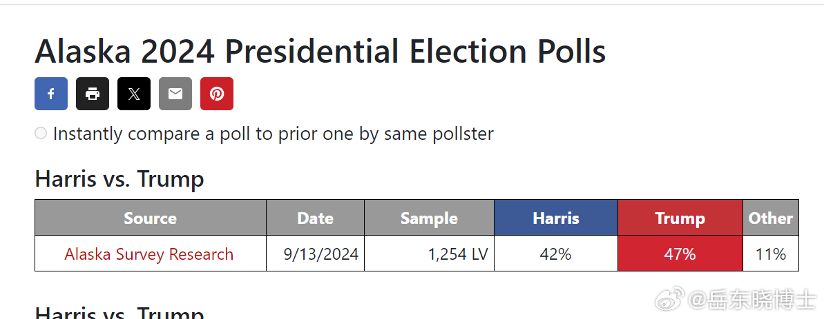Pin the page using Pinterest icon

pos(217,94)
